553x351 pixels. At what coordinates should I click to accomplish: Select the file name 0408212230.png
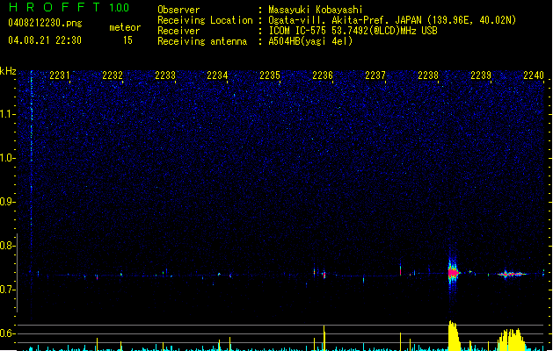coord(45,23)
